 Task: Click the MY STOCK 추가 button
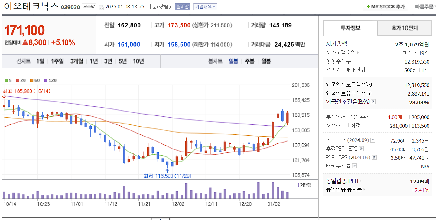(x=385, y=6)
